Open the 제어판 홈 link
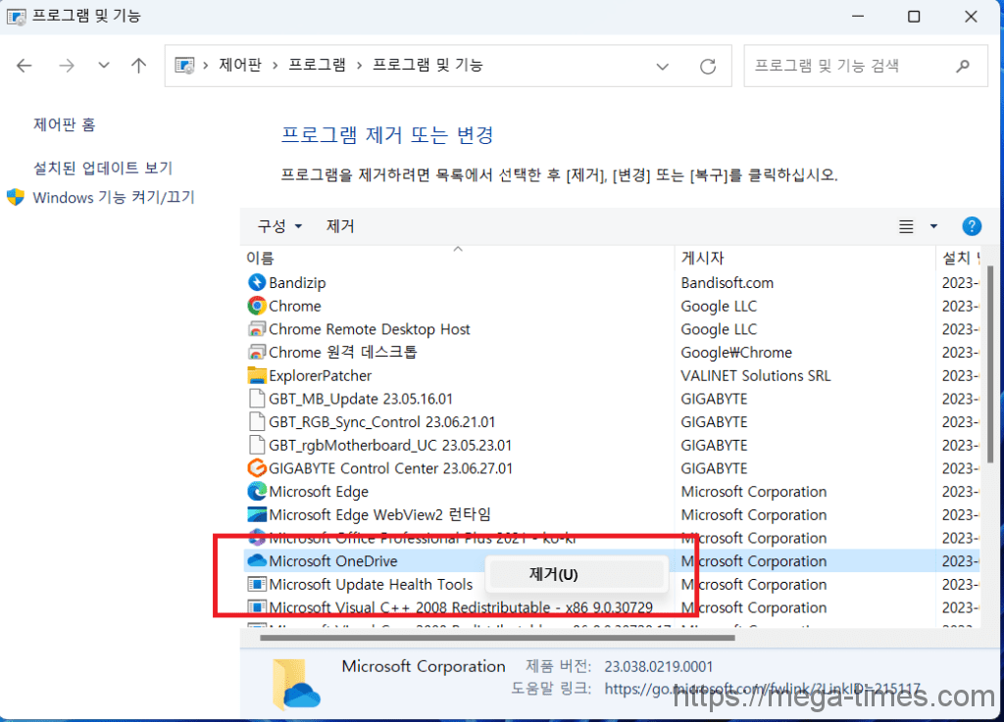 64,124
